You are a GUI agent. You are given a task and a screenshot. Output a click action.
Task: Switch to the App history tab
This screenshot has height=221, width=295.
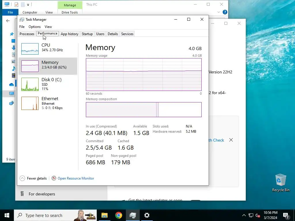click(x=69, y=34)
